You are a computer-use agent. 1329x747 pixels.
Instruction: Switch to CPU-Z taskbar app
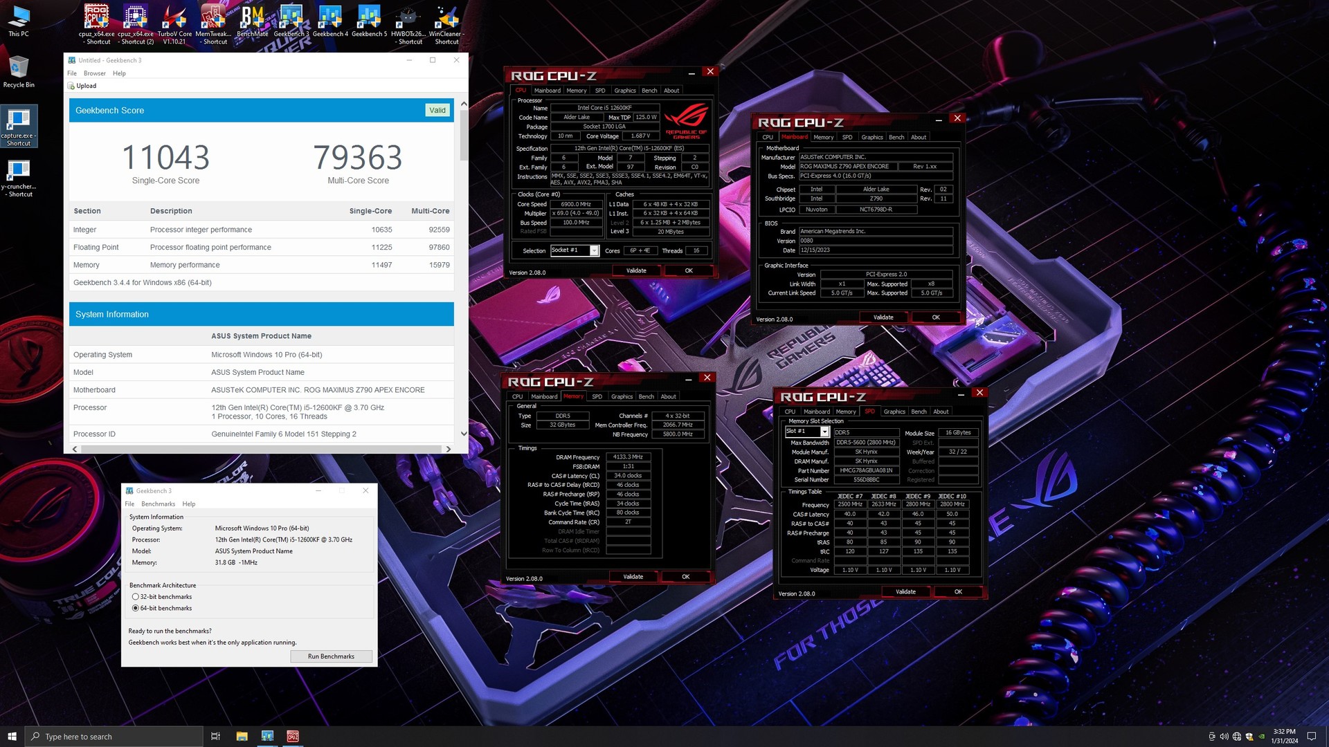tap(293, 736)
